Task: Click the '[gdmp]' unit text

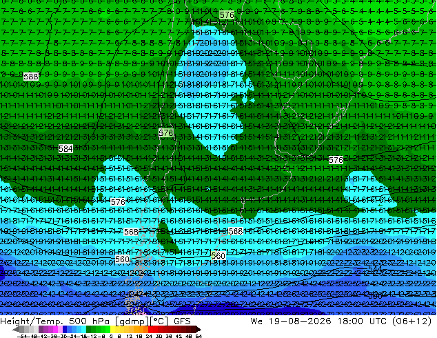Action: tap(132, 321)
